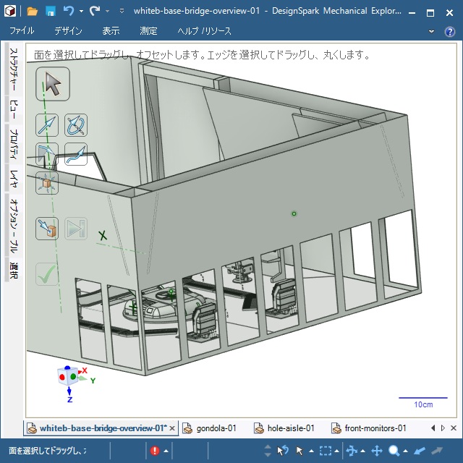
Task: Click the Open folder icon
Action: (32, 12)
